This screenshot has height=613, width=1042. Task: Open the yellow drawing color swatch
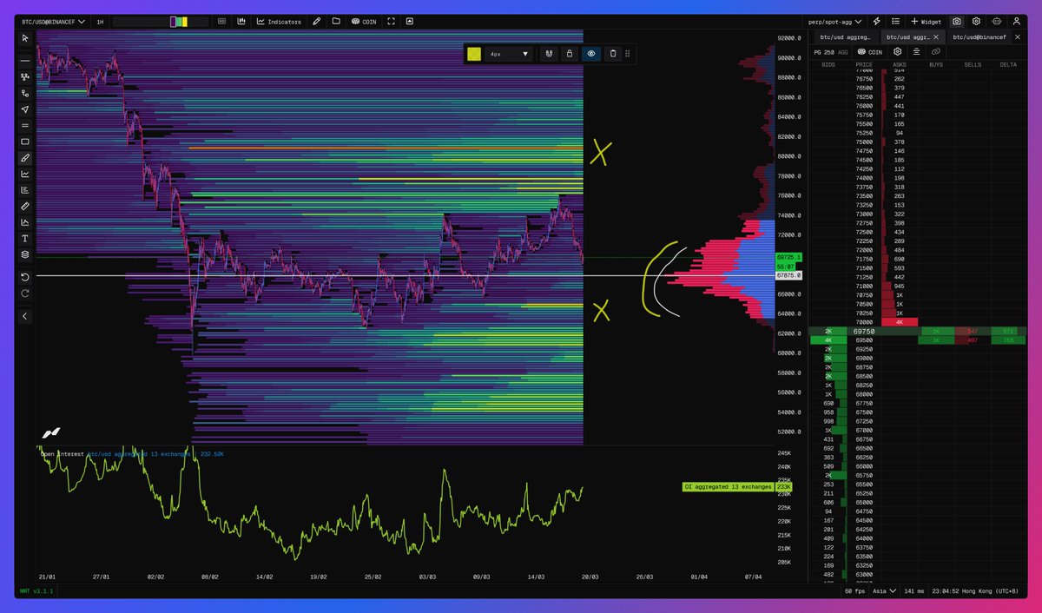pos(473,54)
